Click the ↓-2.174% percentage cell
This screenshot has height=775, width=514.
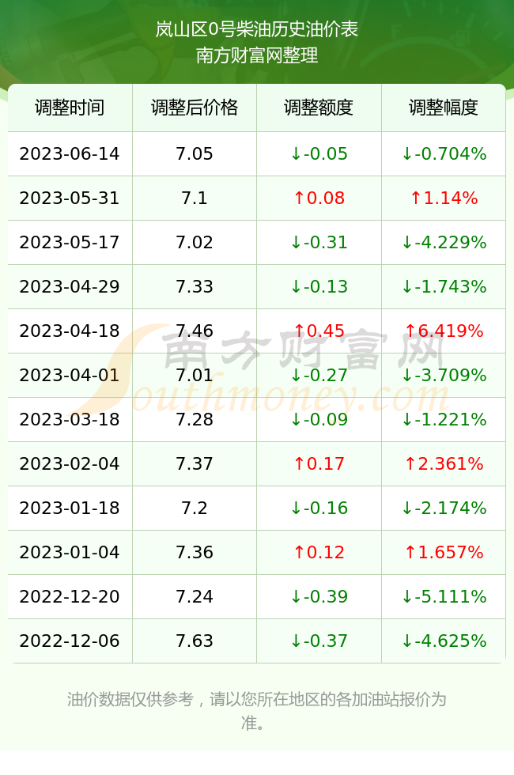coord(444,508)
